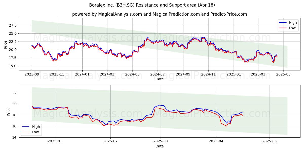Image resolution: width=304 pixels, height=152 pixels.
Task: Click the '2025-03' date label on lower axis
Action: 161,141
